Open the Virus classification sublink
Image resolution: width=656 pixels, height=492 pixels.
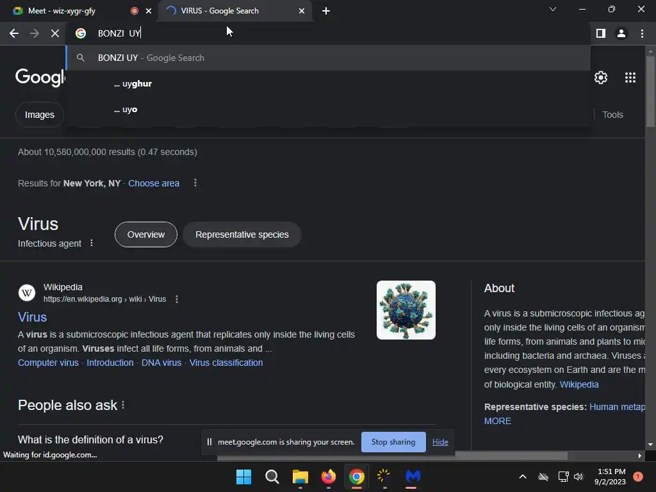[226, 363]
